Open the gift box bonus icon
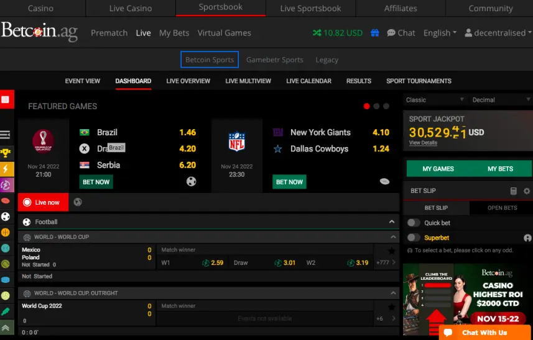This screenshot has width=533, height=340. pos(374,33)
